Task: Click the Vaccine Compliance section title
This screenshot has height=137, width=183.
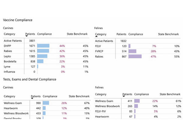Action: [x=17, y=20]
